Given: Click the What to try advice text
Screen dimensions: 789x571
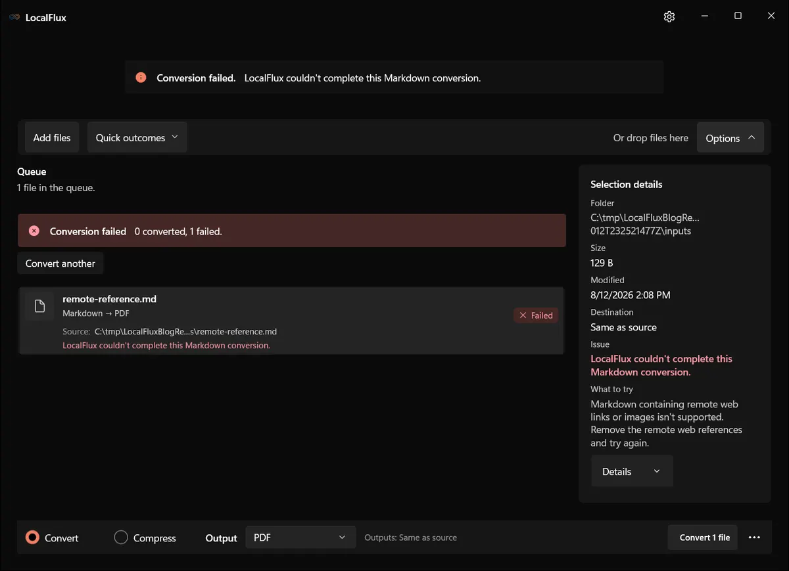Looking at the screenshot, I should (x=666, y=423).
